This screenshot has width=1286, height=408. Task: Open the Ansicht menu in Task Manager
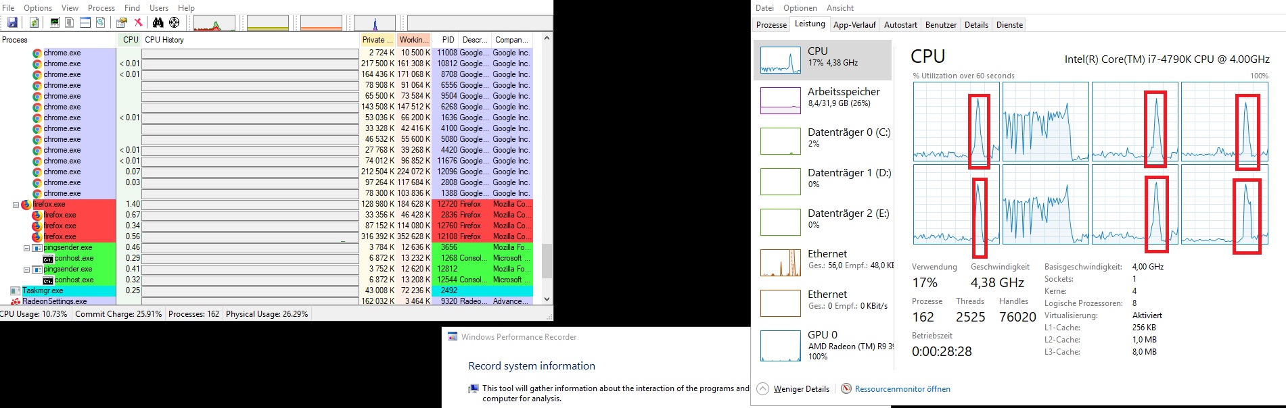840,8
